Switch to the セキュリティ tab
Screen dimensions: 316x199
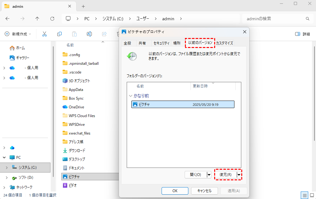[x=161, y=43]
